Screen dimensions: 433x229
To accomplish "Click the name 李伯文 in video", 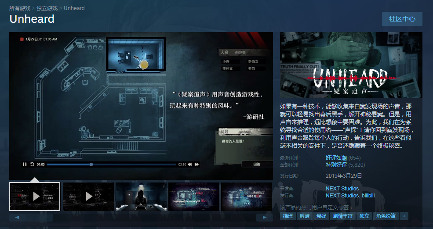I will [x=253, y=61].
